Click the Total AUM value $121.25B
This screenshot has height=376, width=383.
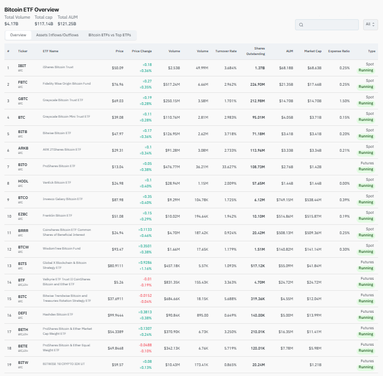click(x=66, y=24)
